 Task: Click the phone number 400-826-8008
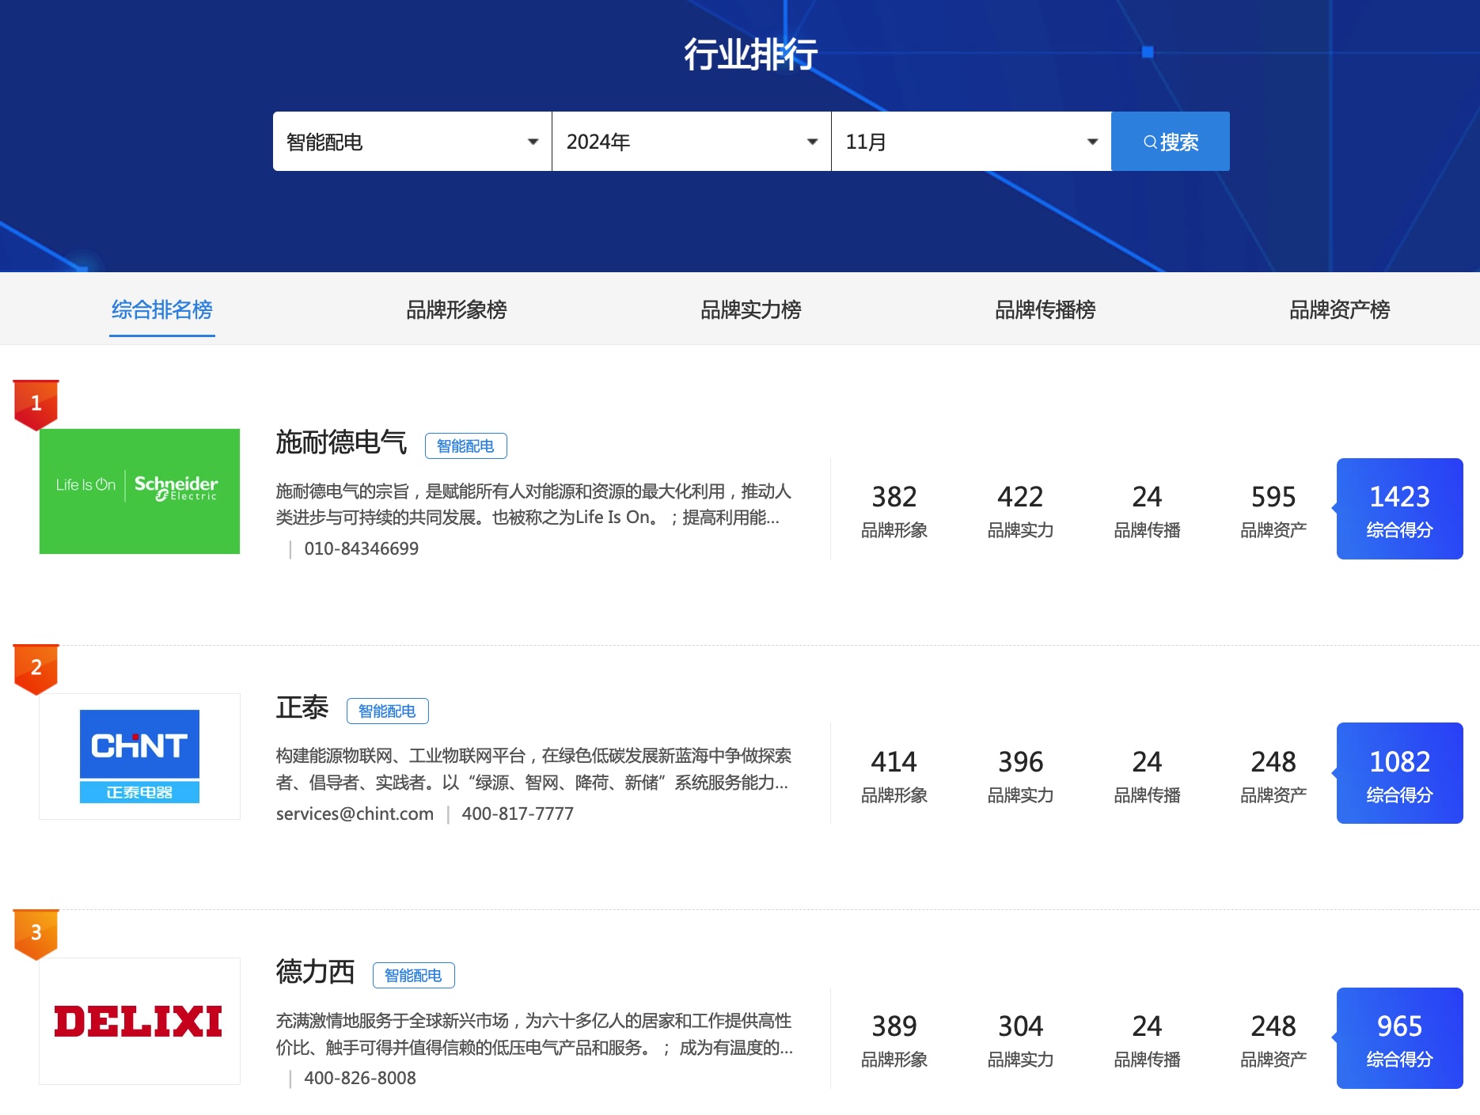pos(360,1078)
